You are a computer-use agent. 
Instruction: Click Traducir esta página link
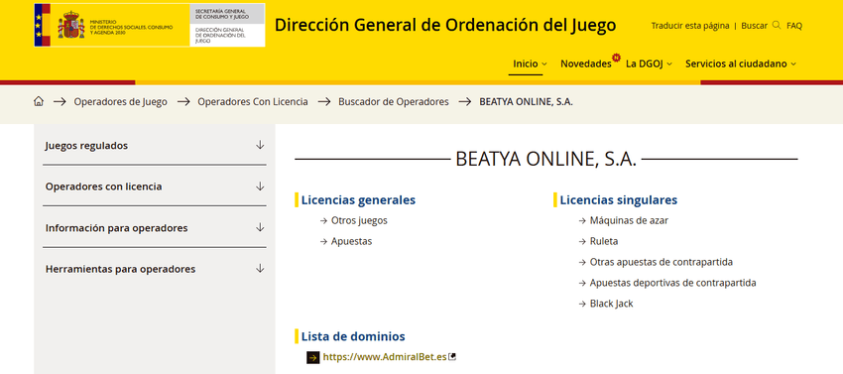click(690, 25)
